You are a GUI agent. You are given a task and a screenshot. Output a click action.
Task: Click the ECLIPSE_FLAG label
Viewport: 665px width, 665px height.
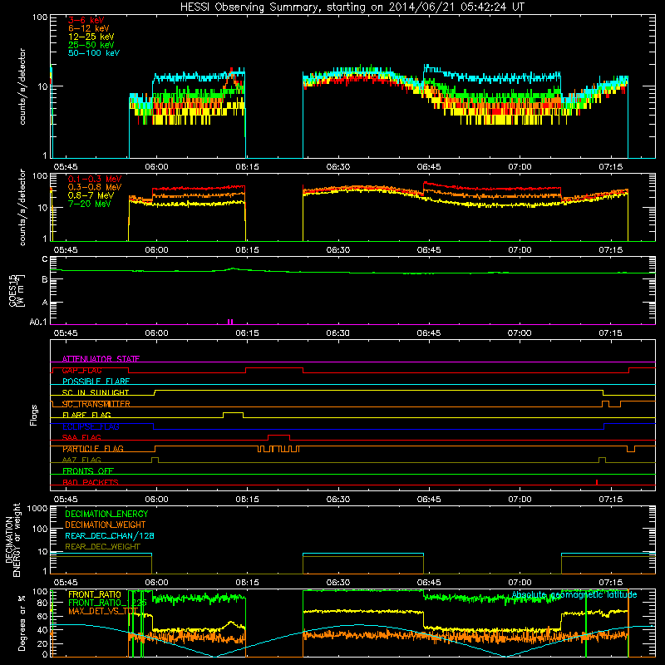pos(91,426)
